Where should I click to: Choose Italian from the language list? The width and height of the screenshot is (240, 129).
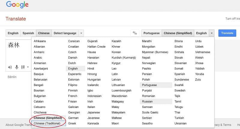pyautogui.click(x=91, y=107)
